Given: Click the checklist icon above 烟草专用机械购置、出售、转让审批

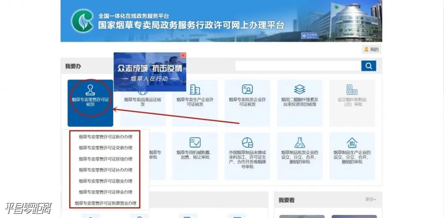Looking at the screenshot, I should click(195, 142).
